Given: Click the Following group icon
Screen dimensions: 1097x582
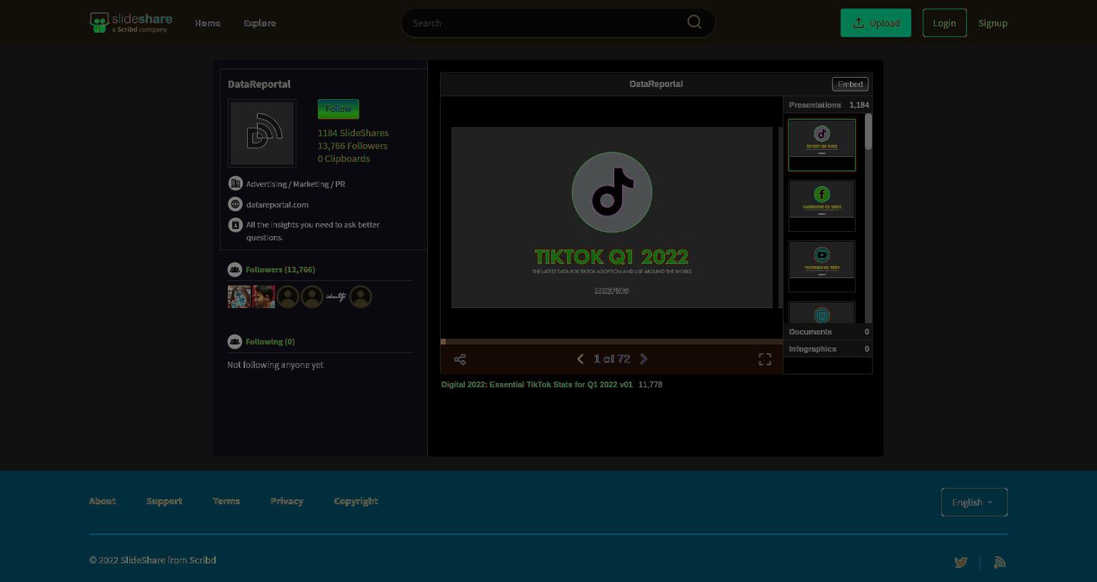Looking at the screenshot, I should point(234,342).
